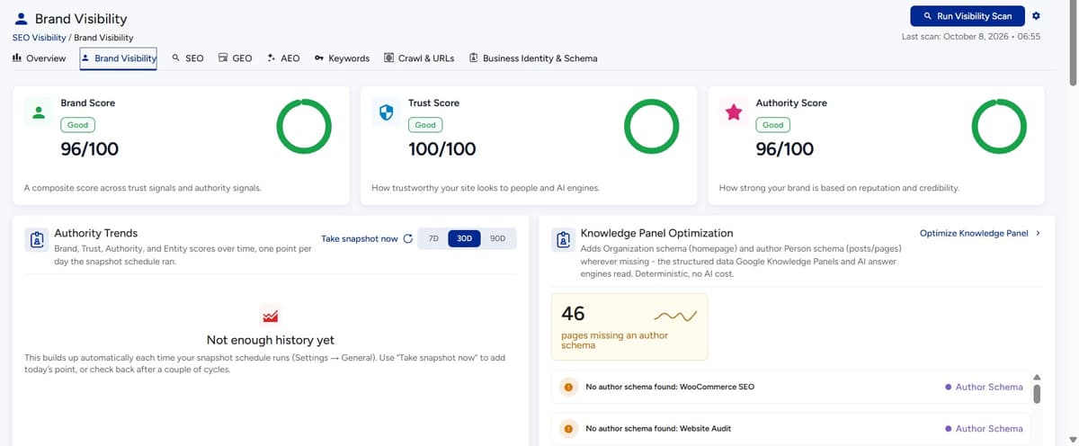1079x446 pixels.
Task: Open the Crawl & URLs tab
Action: pyautogui.click(x=419, y=58)
